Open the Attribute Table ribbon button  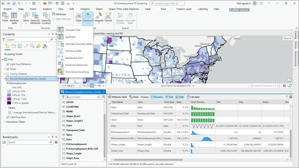[x=14, y=18]
